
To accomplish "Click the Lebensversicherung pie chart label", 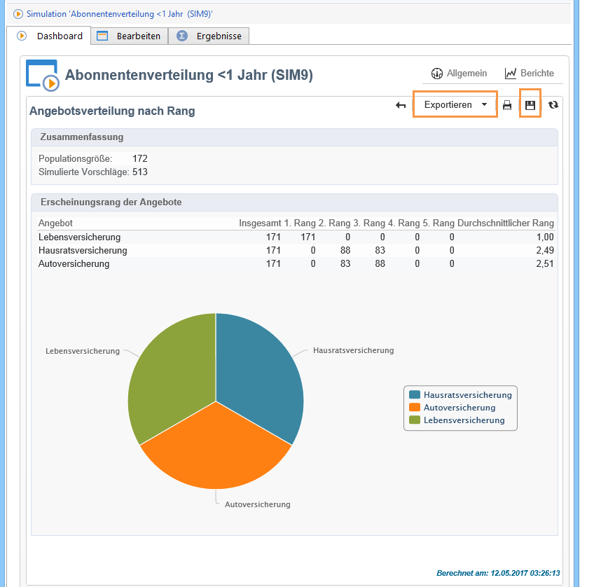I will [x=83, y=351].
